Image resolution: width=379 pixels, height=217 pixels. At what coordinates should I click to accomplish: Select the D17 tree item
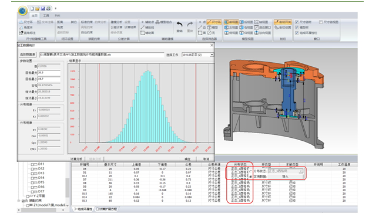41,191
